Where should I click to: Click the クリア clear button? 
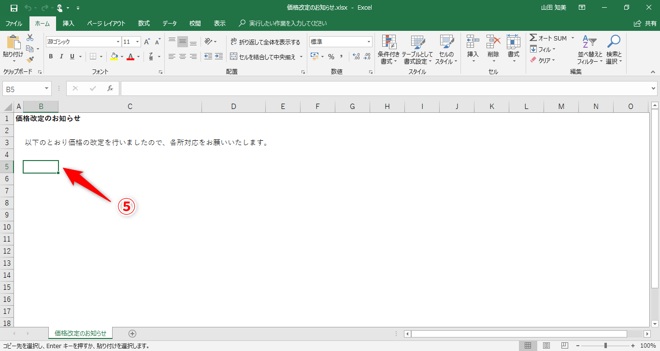click(x=543, y=60)
